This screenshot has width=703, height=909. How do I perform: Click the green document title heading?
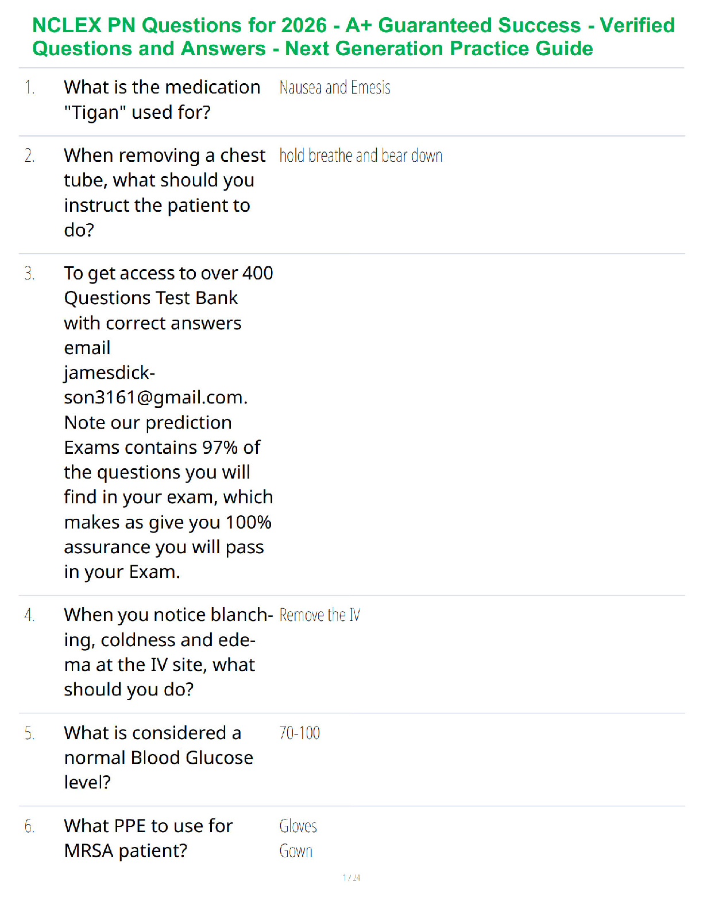(353, 37)
